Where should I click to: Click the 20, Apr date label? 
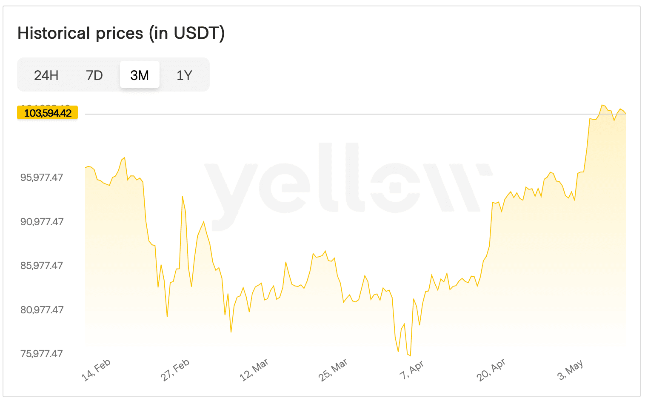coord(491,370)
